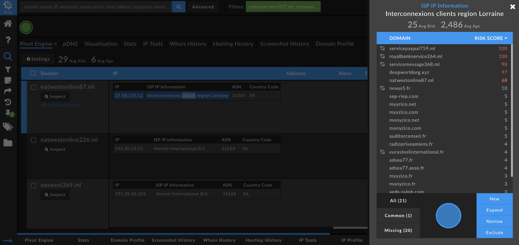Screen dimensions: 519x245
Task: Select the All (21) filter
Action: pos(398,200)
